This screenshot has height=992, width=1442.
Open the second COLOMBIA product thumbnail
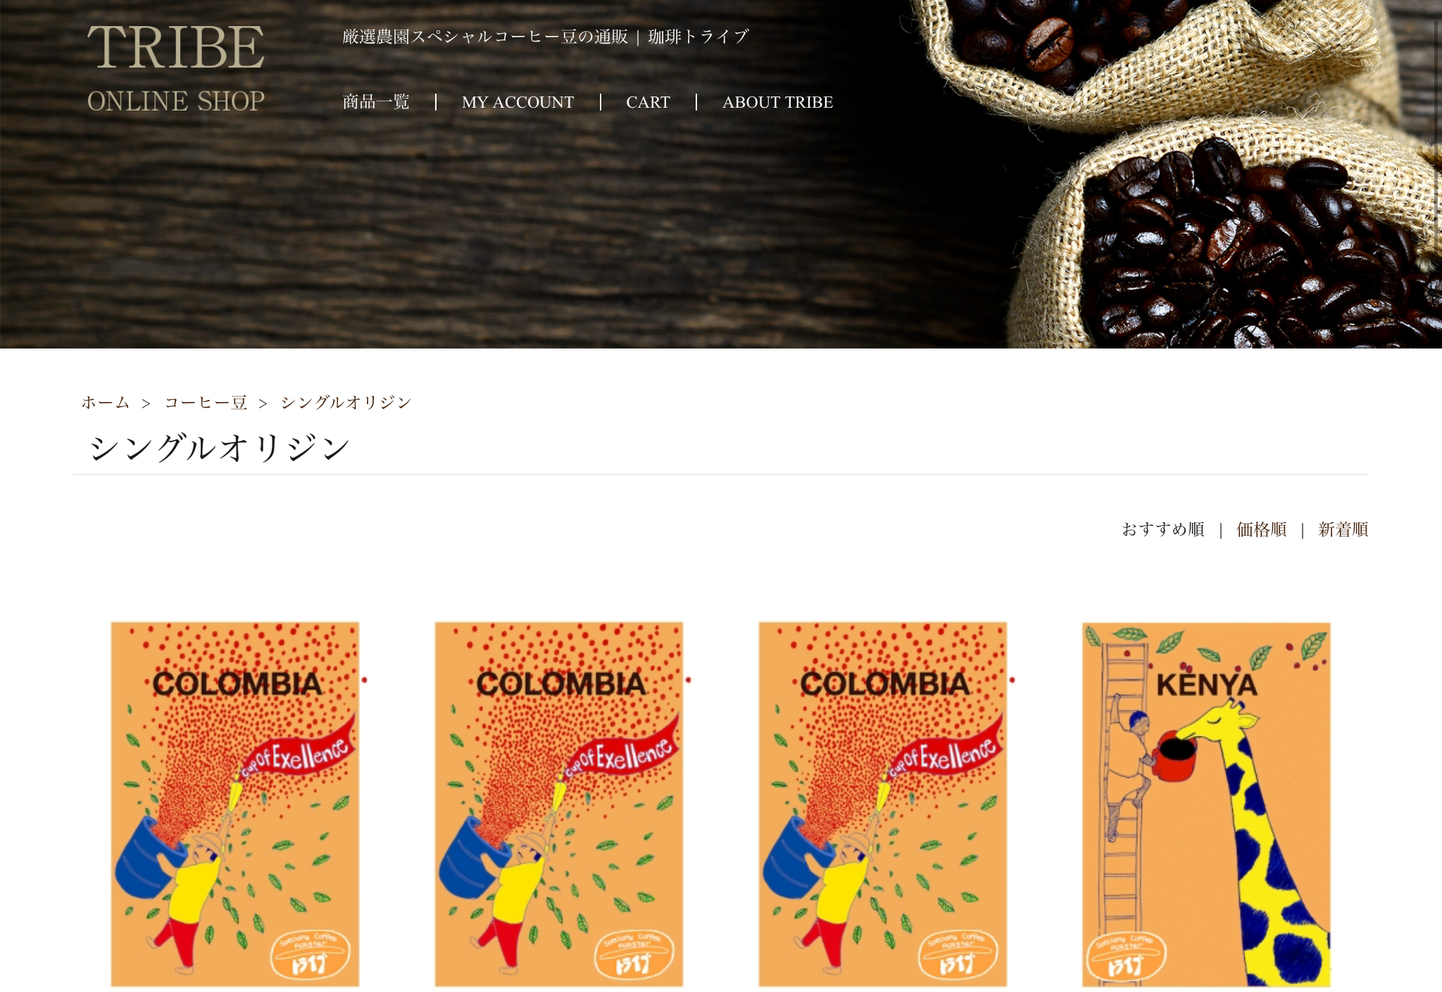click(x=559, y=804)
